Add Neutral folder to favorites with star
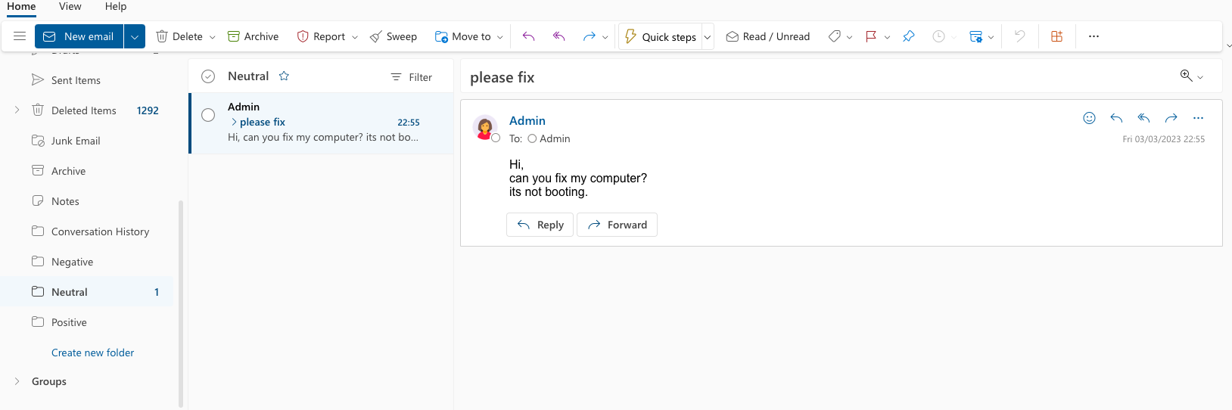This screenshot has height=410, width=1232. tap(284, 76)
